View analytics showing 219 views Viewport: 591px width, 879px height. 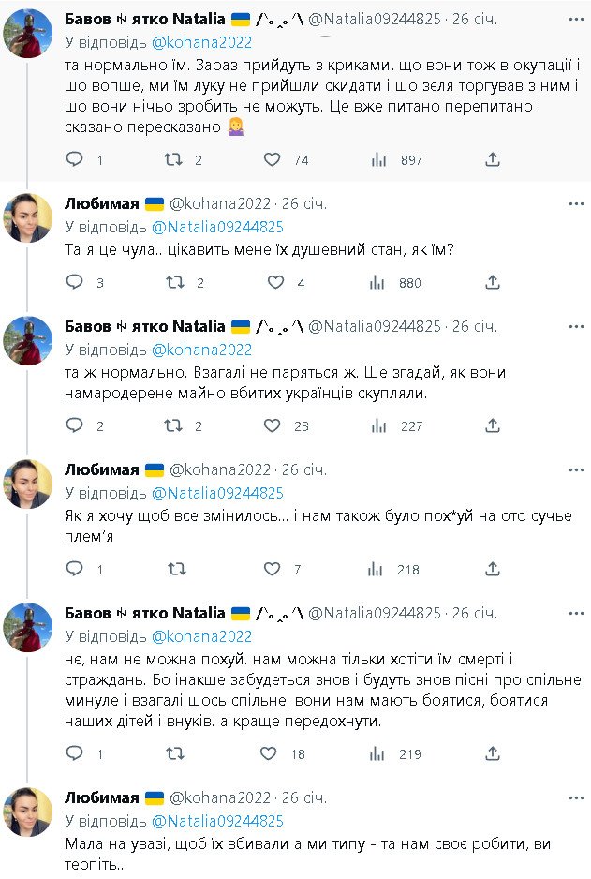(379, 753)
